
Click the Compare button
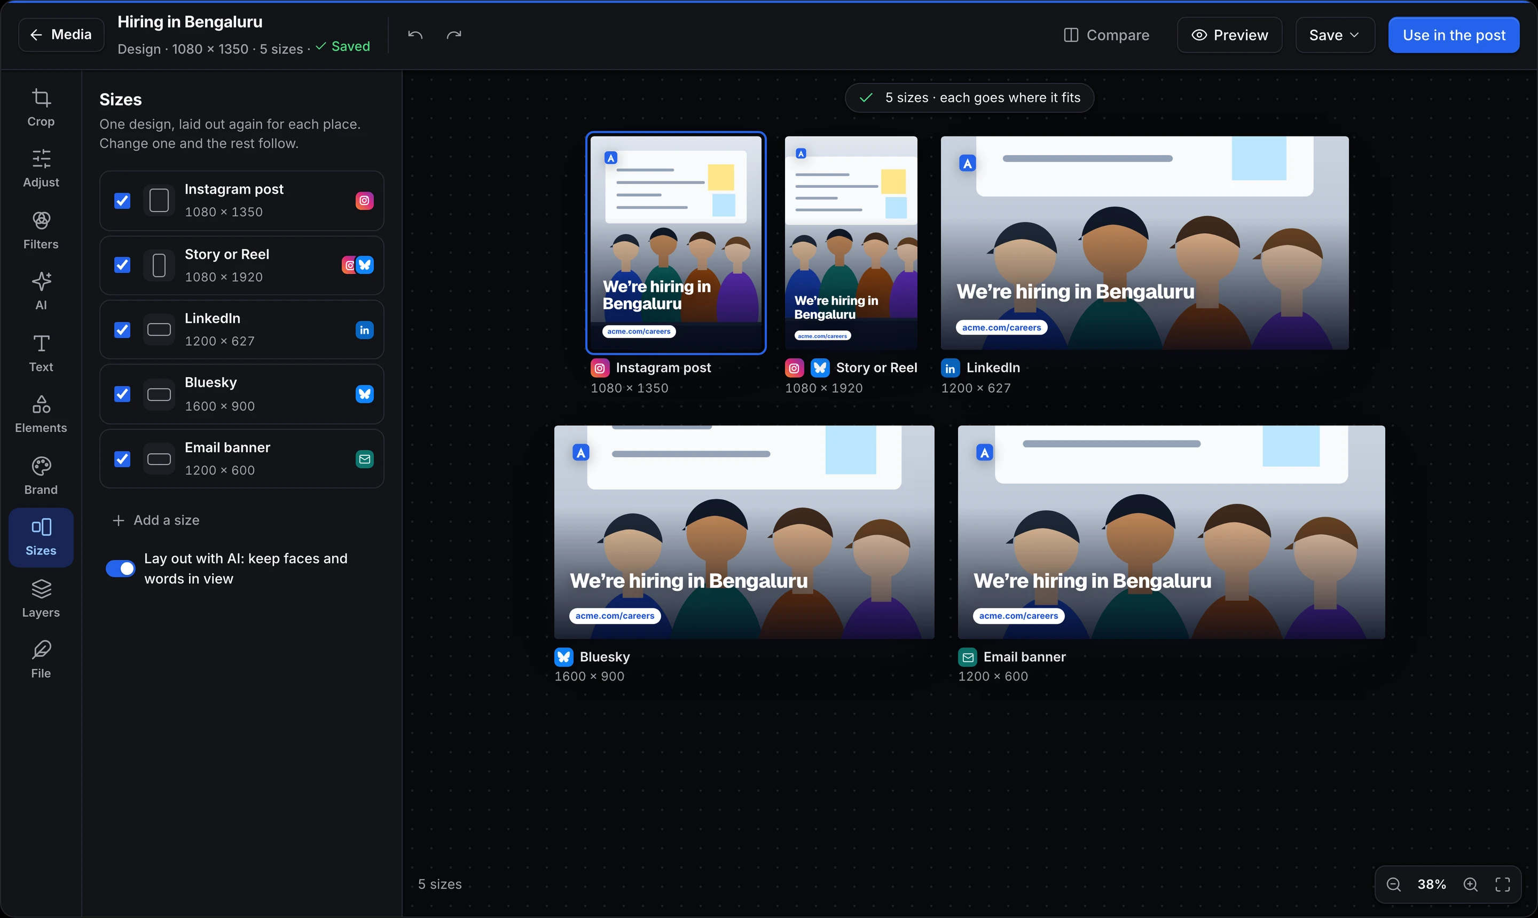pos(1106,35)
